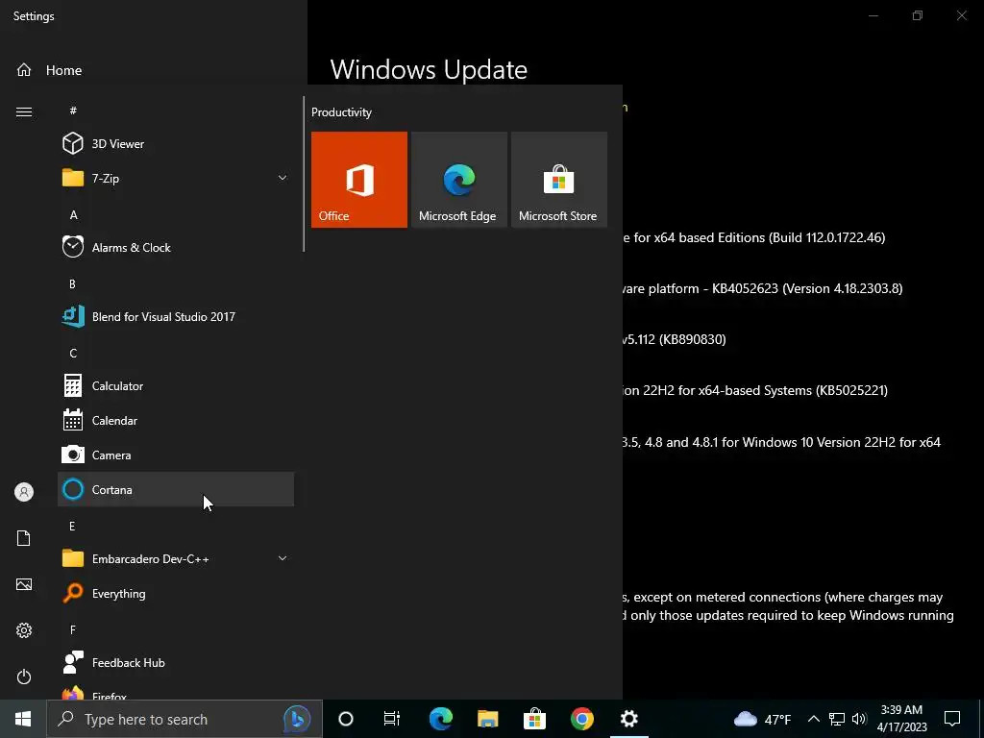Show hidden system tray icons
This screenshot has height=738, width=984.
click(x=813, y=719)
